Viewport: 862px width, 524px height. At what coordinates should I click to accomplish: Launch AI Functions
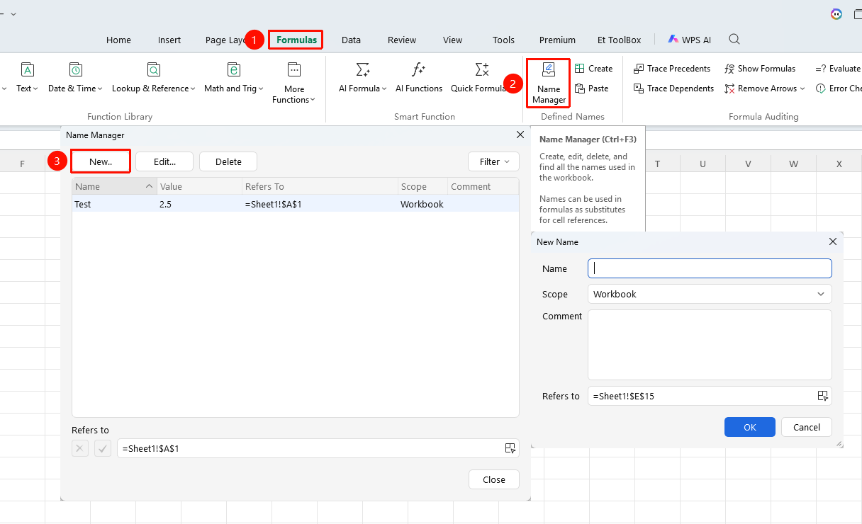[418, 78]
